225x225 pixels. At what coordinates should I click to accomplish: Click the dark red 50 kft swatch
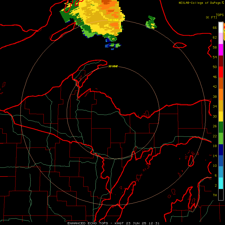pos(221,61)
